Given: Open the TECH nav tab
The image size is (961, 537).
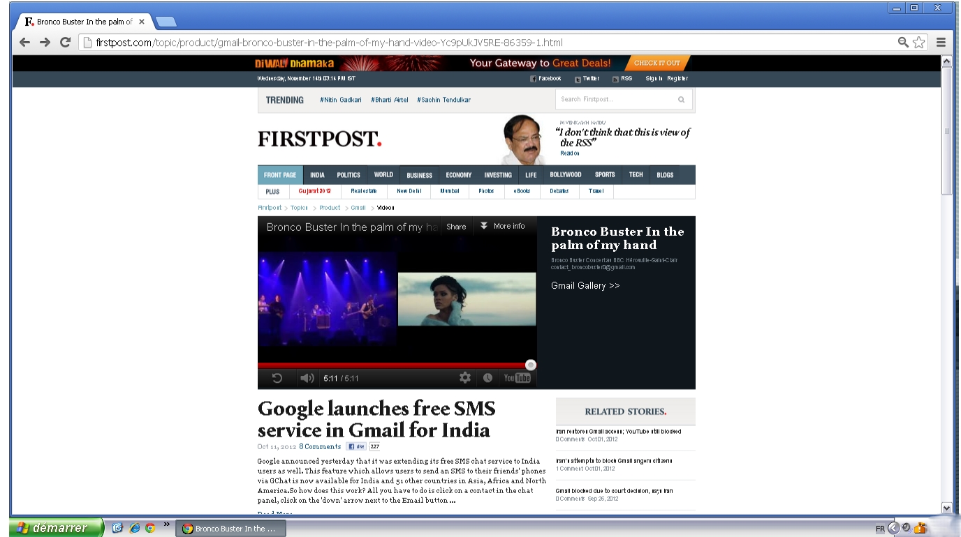Looking at the screenshot, I should point(636,175).
